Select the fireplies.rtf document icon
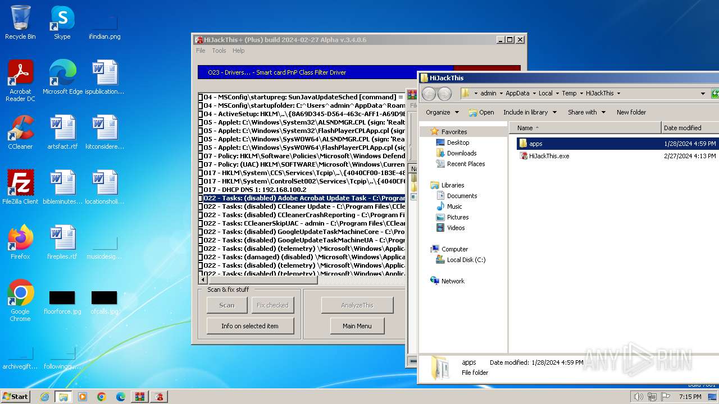The image size is (719, 404). pos(62,242)
